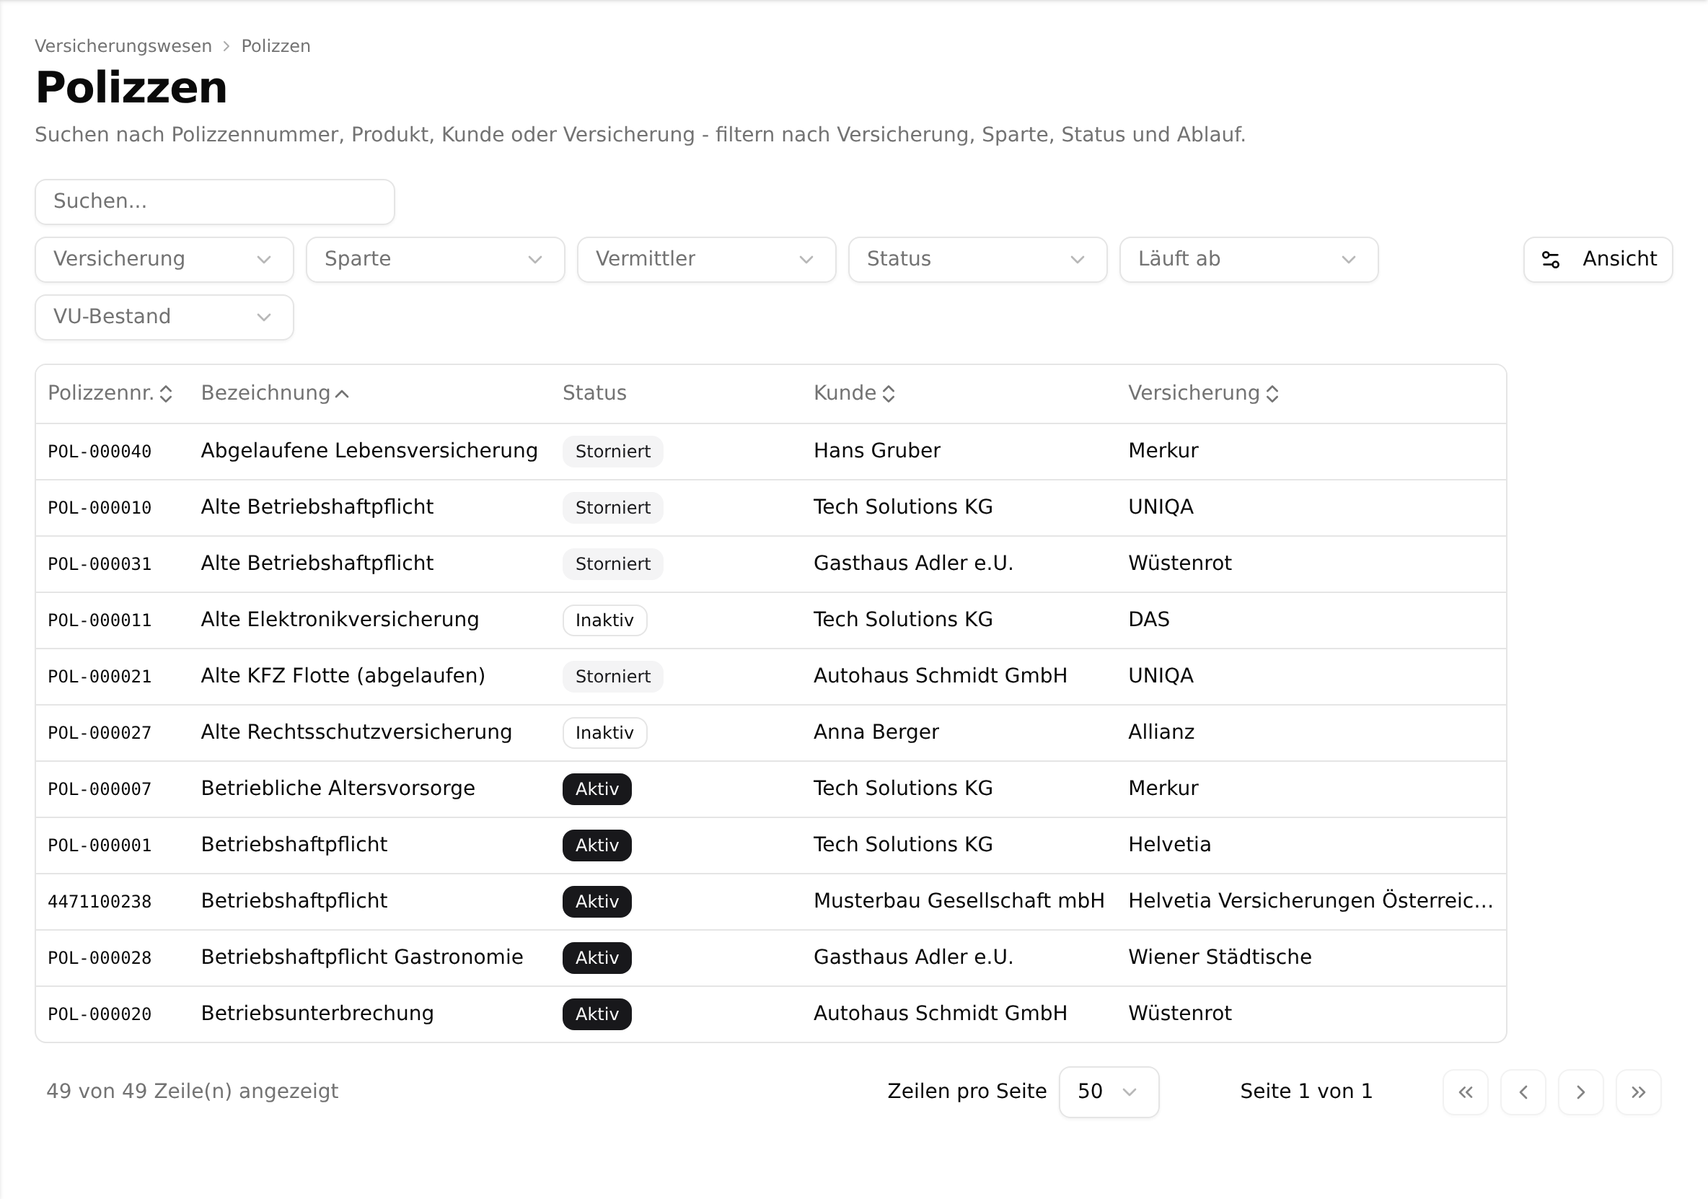Click Aktiv badge of POL-000007
Viewport: 1708px width, 1199px height.
(597, 789)
